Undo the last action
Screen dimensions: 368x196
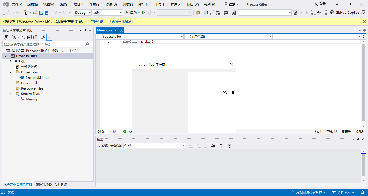point(55,12)
